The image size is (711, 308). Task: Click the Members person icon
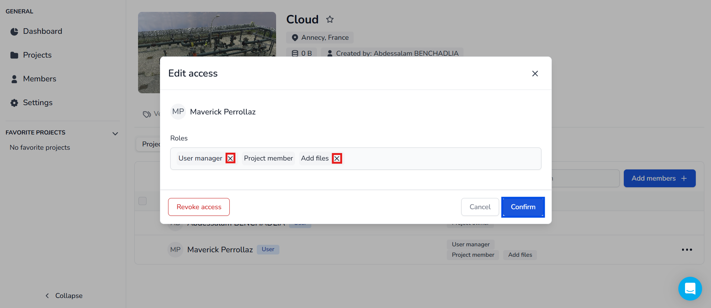pos(14,79)
